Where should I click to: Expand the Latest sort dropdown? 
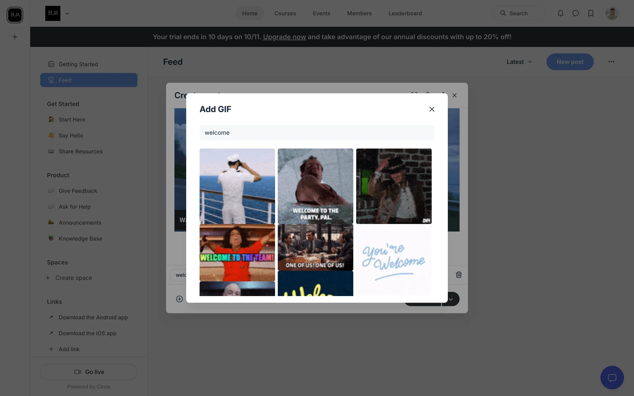click(519, 62)
